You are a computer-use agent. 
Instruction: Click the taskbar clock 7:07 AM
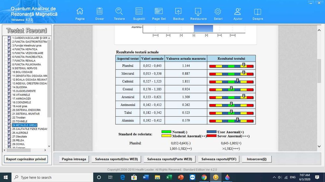tap(305, 175)
